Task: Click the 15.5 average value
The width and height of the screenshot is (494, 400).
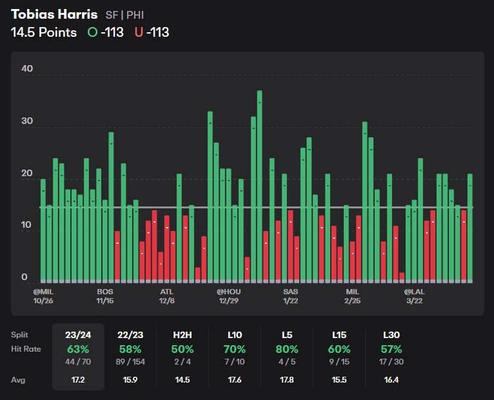Action: tap(339, 380)
